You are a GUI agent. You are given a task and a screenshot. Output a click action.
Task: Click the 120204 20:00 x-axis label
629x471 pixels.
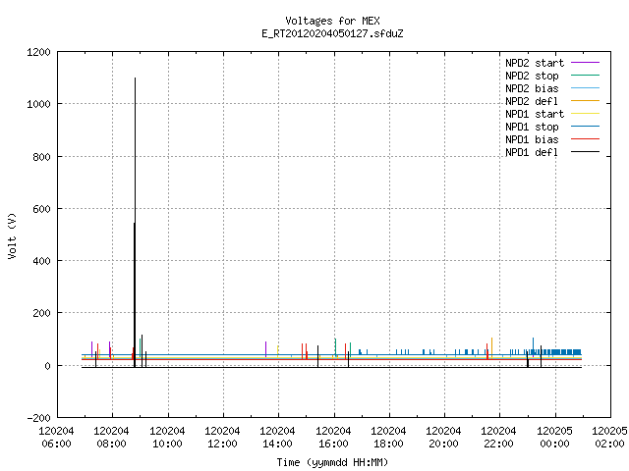click(x=443, y=438)
